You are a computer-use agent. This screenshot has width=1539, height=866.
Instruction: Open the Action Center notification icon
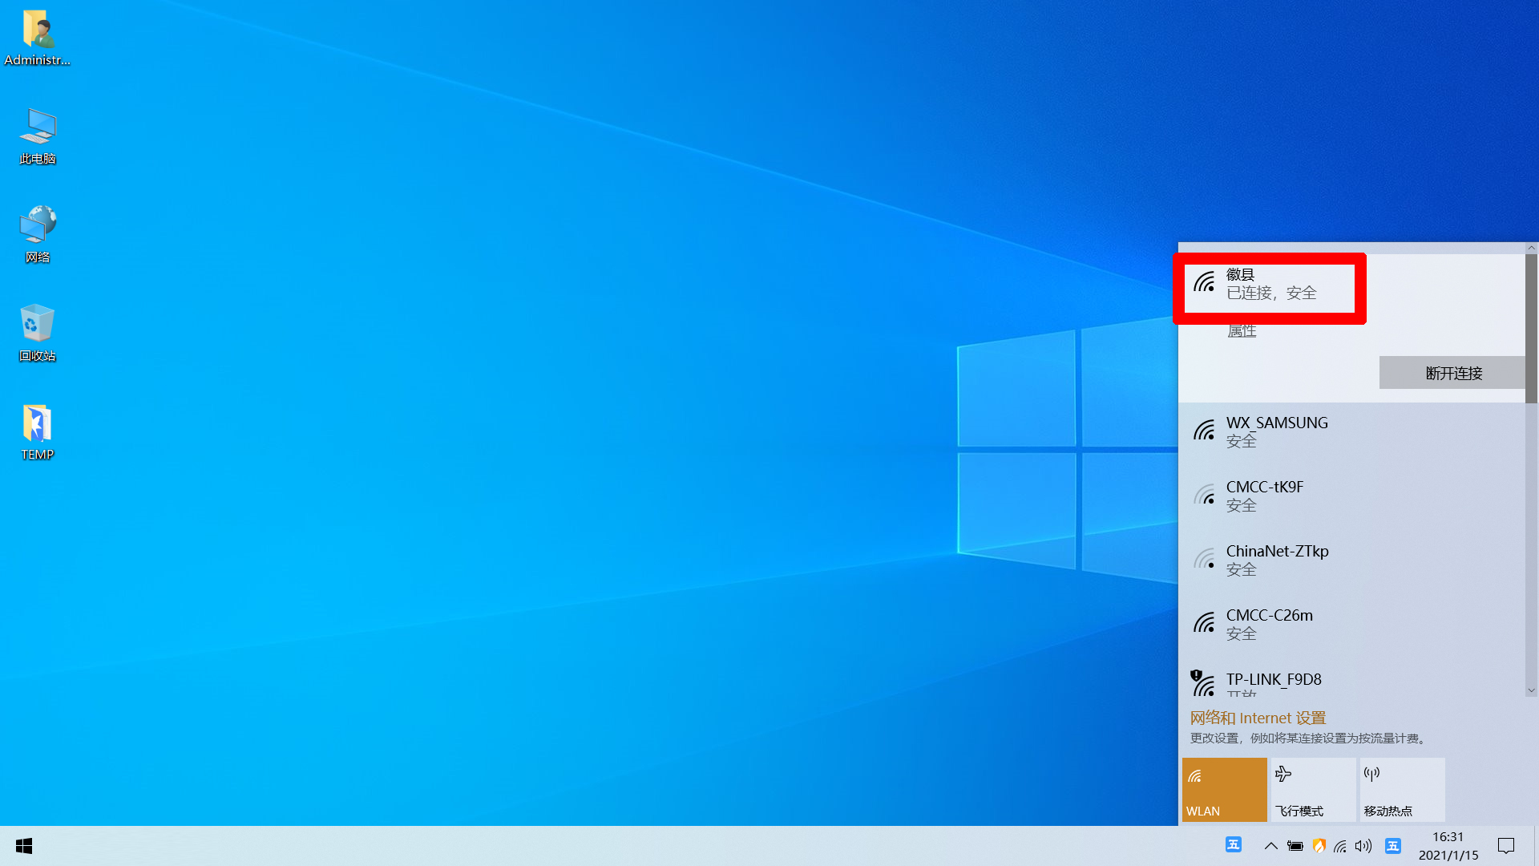coord(1506,846)
